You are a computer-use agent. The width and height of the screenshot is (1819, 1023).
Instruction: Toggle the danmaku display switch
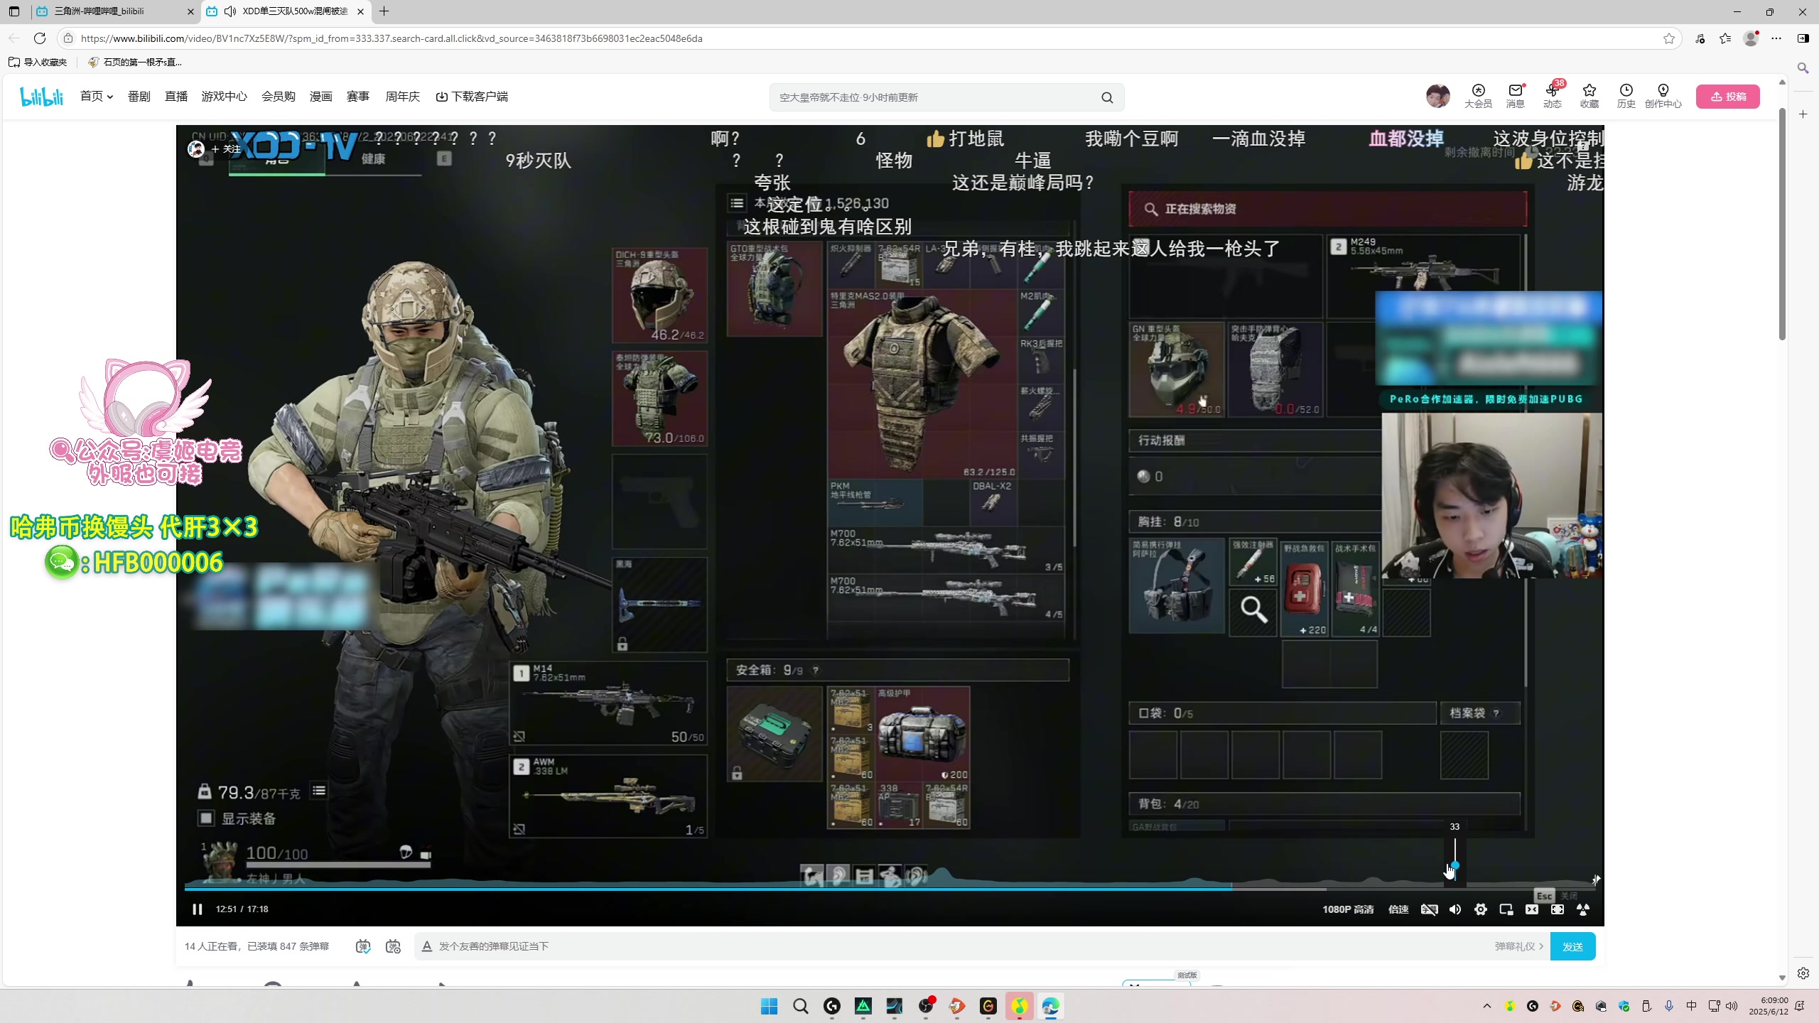[x=363, y=946]
